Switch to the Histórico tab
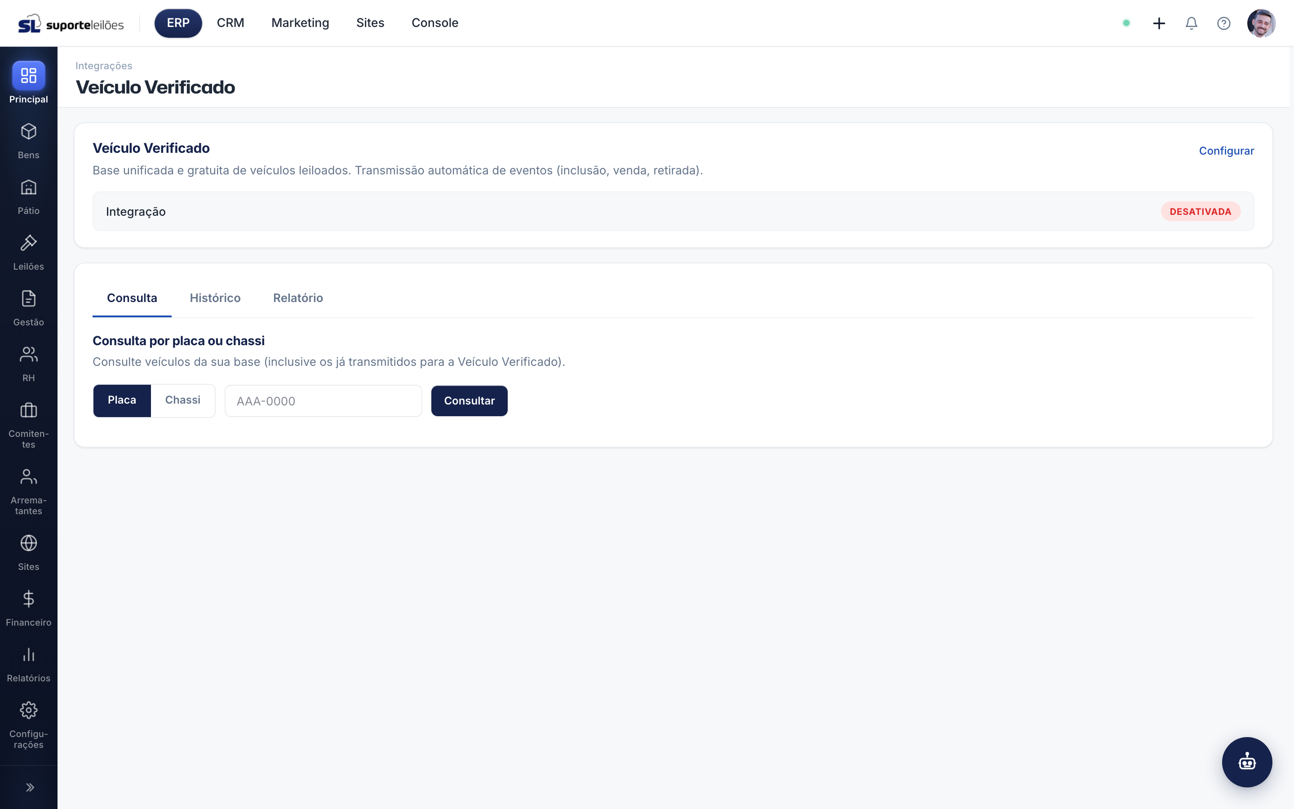Image resolution: width=1294 pixels, height=809 pixels. point(215,298)
